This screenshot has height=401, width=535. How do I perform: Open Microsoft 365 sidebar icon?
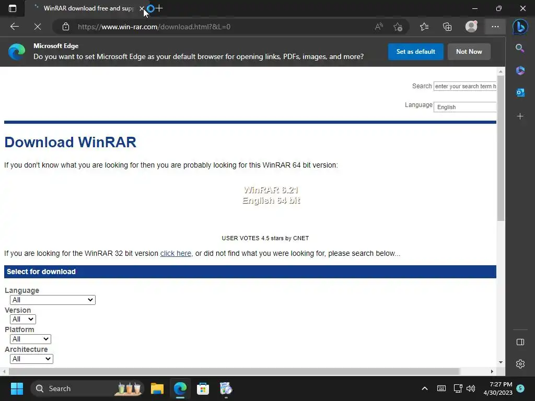[x=520, y=70]
